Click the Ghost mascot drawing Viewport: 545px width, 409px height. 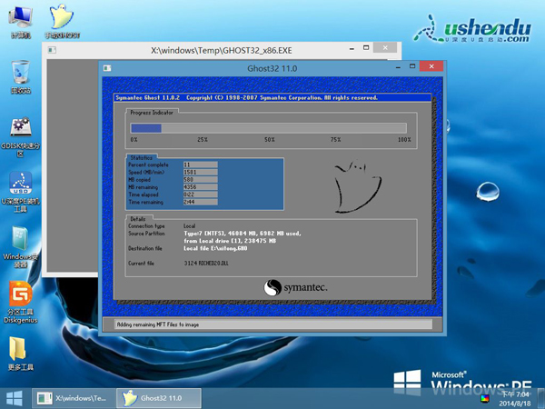point(358,186)
